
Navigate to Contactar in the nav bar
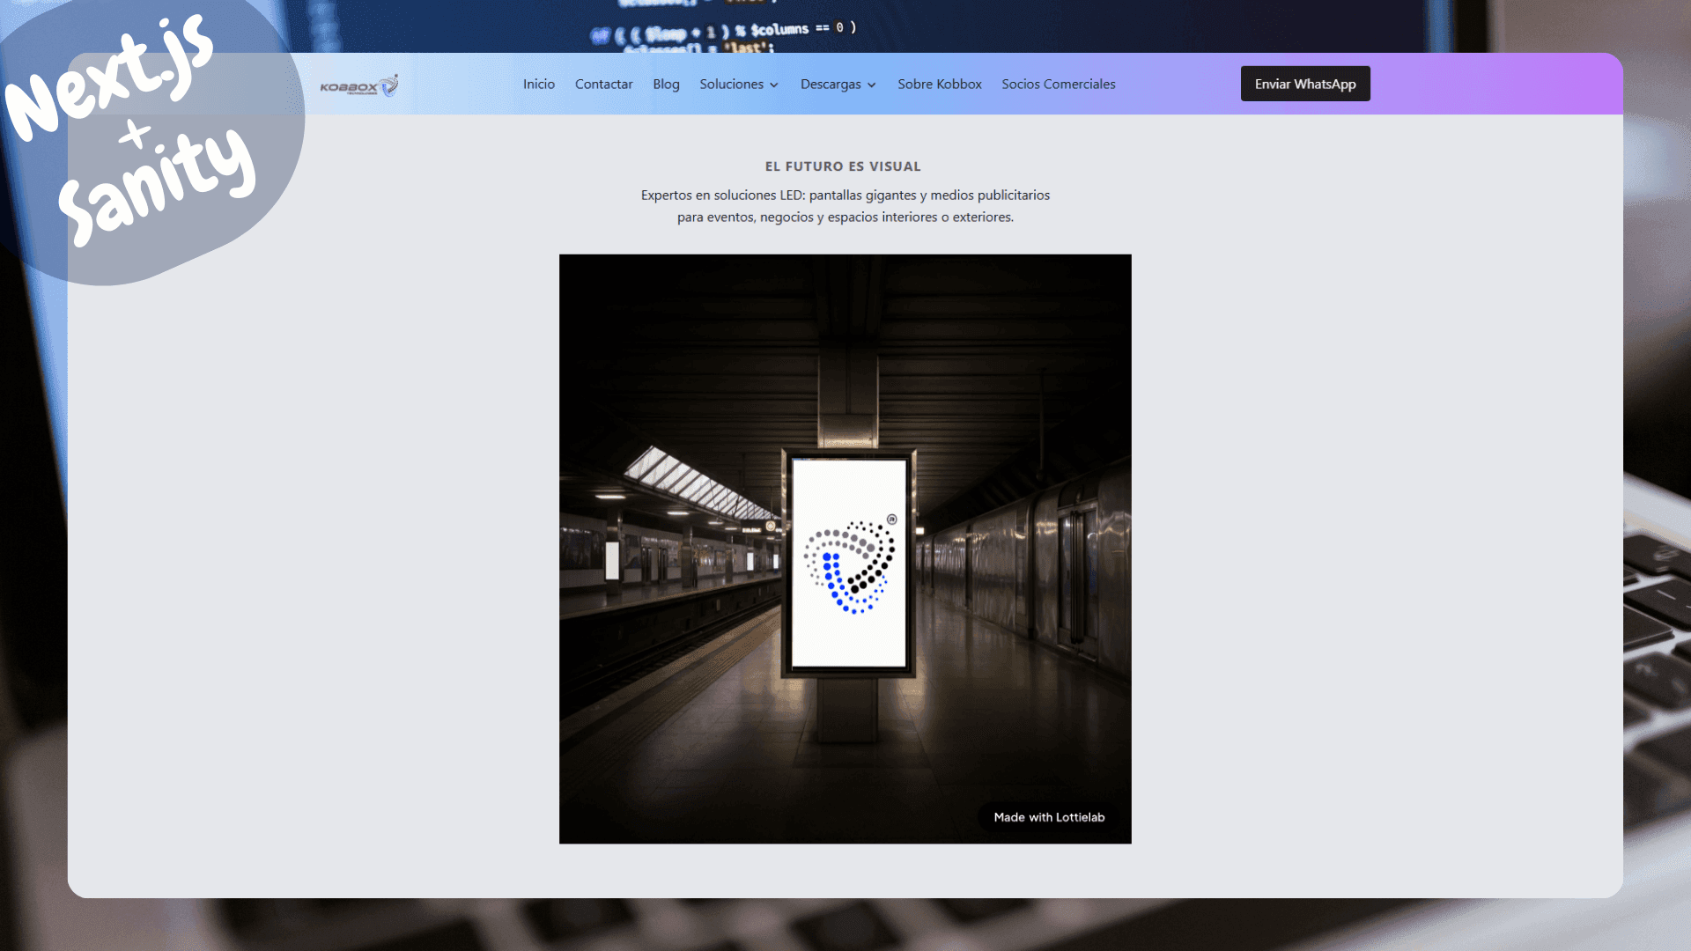(x=603, y=84)
